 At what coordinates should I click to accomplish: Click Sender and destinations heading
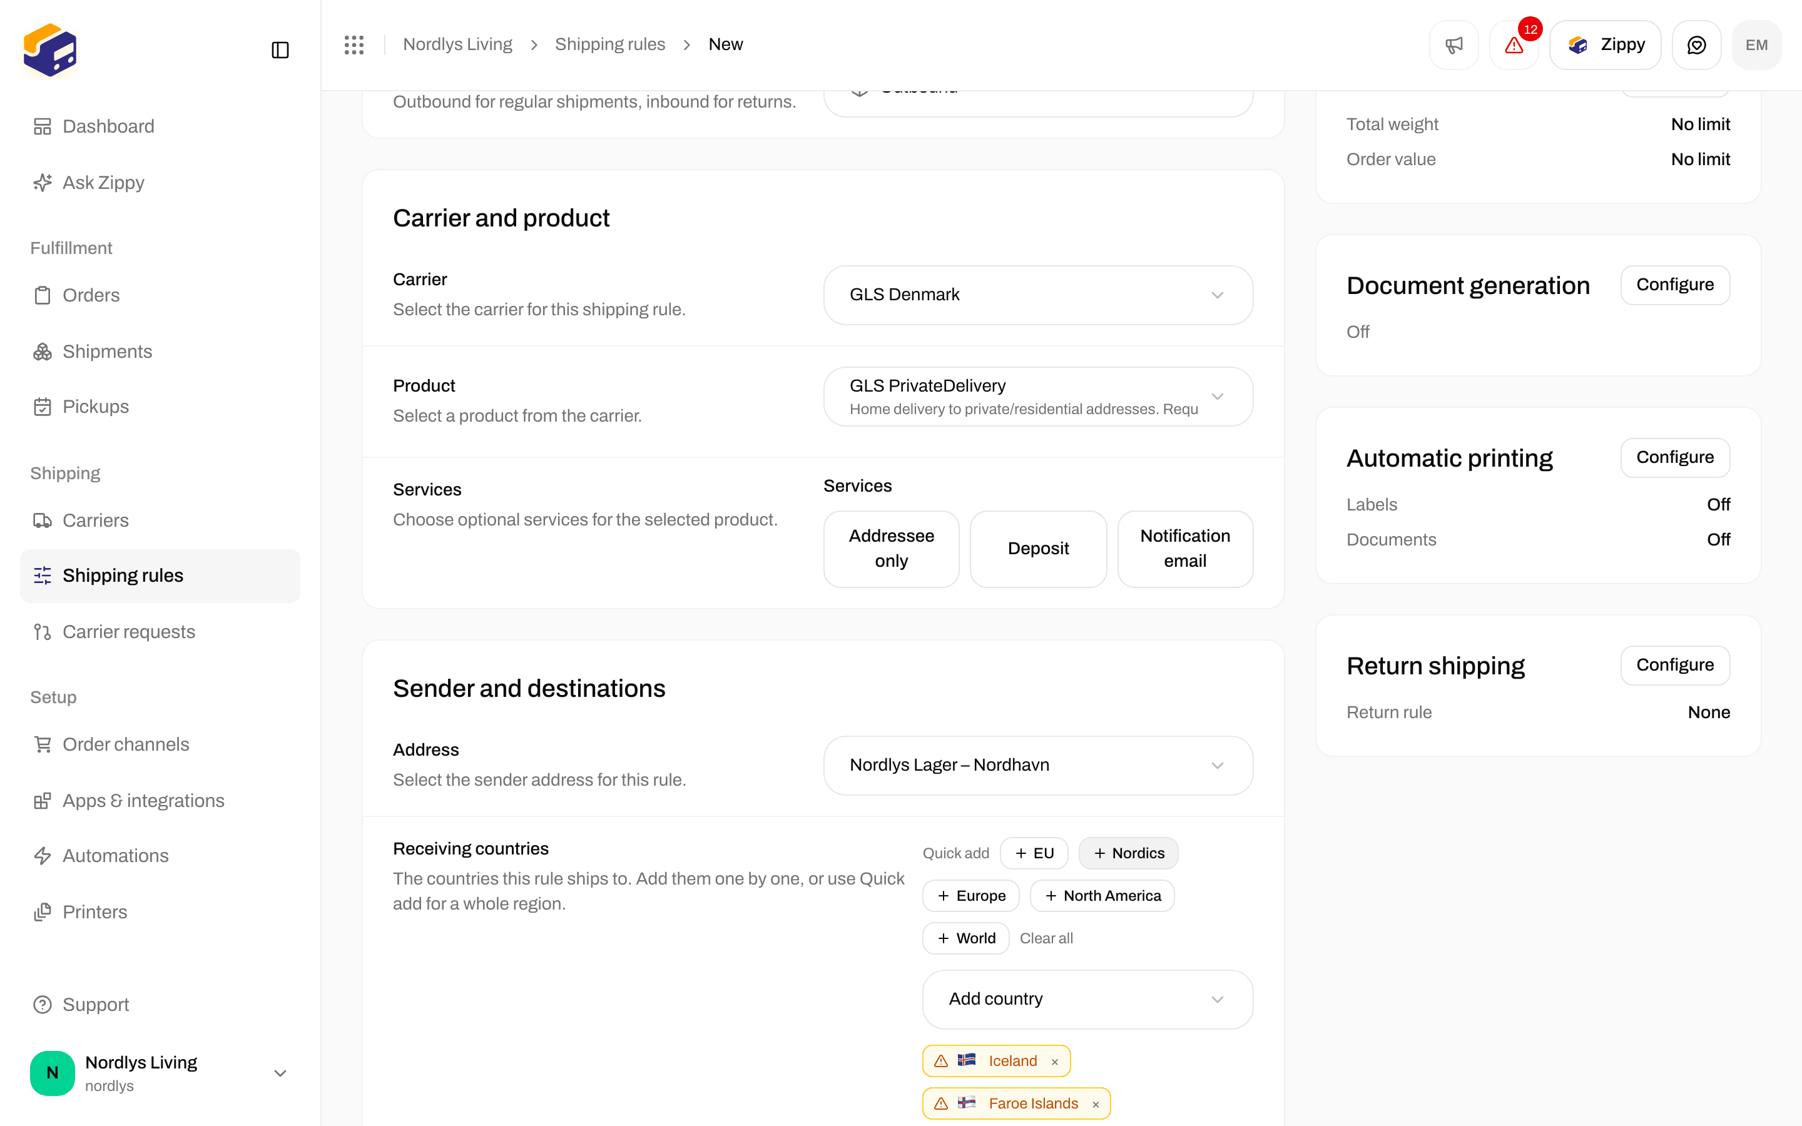tap(529, 689)
